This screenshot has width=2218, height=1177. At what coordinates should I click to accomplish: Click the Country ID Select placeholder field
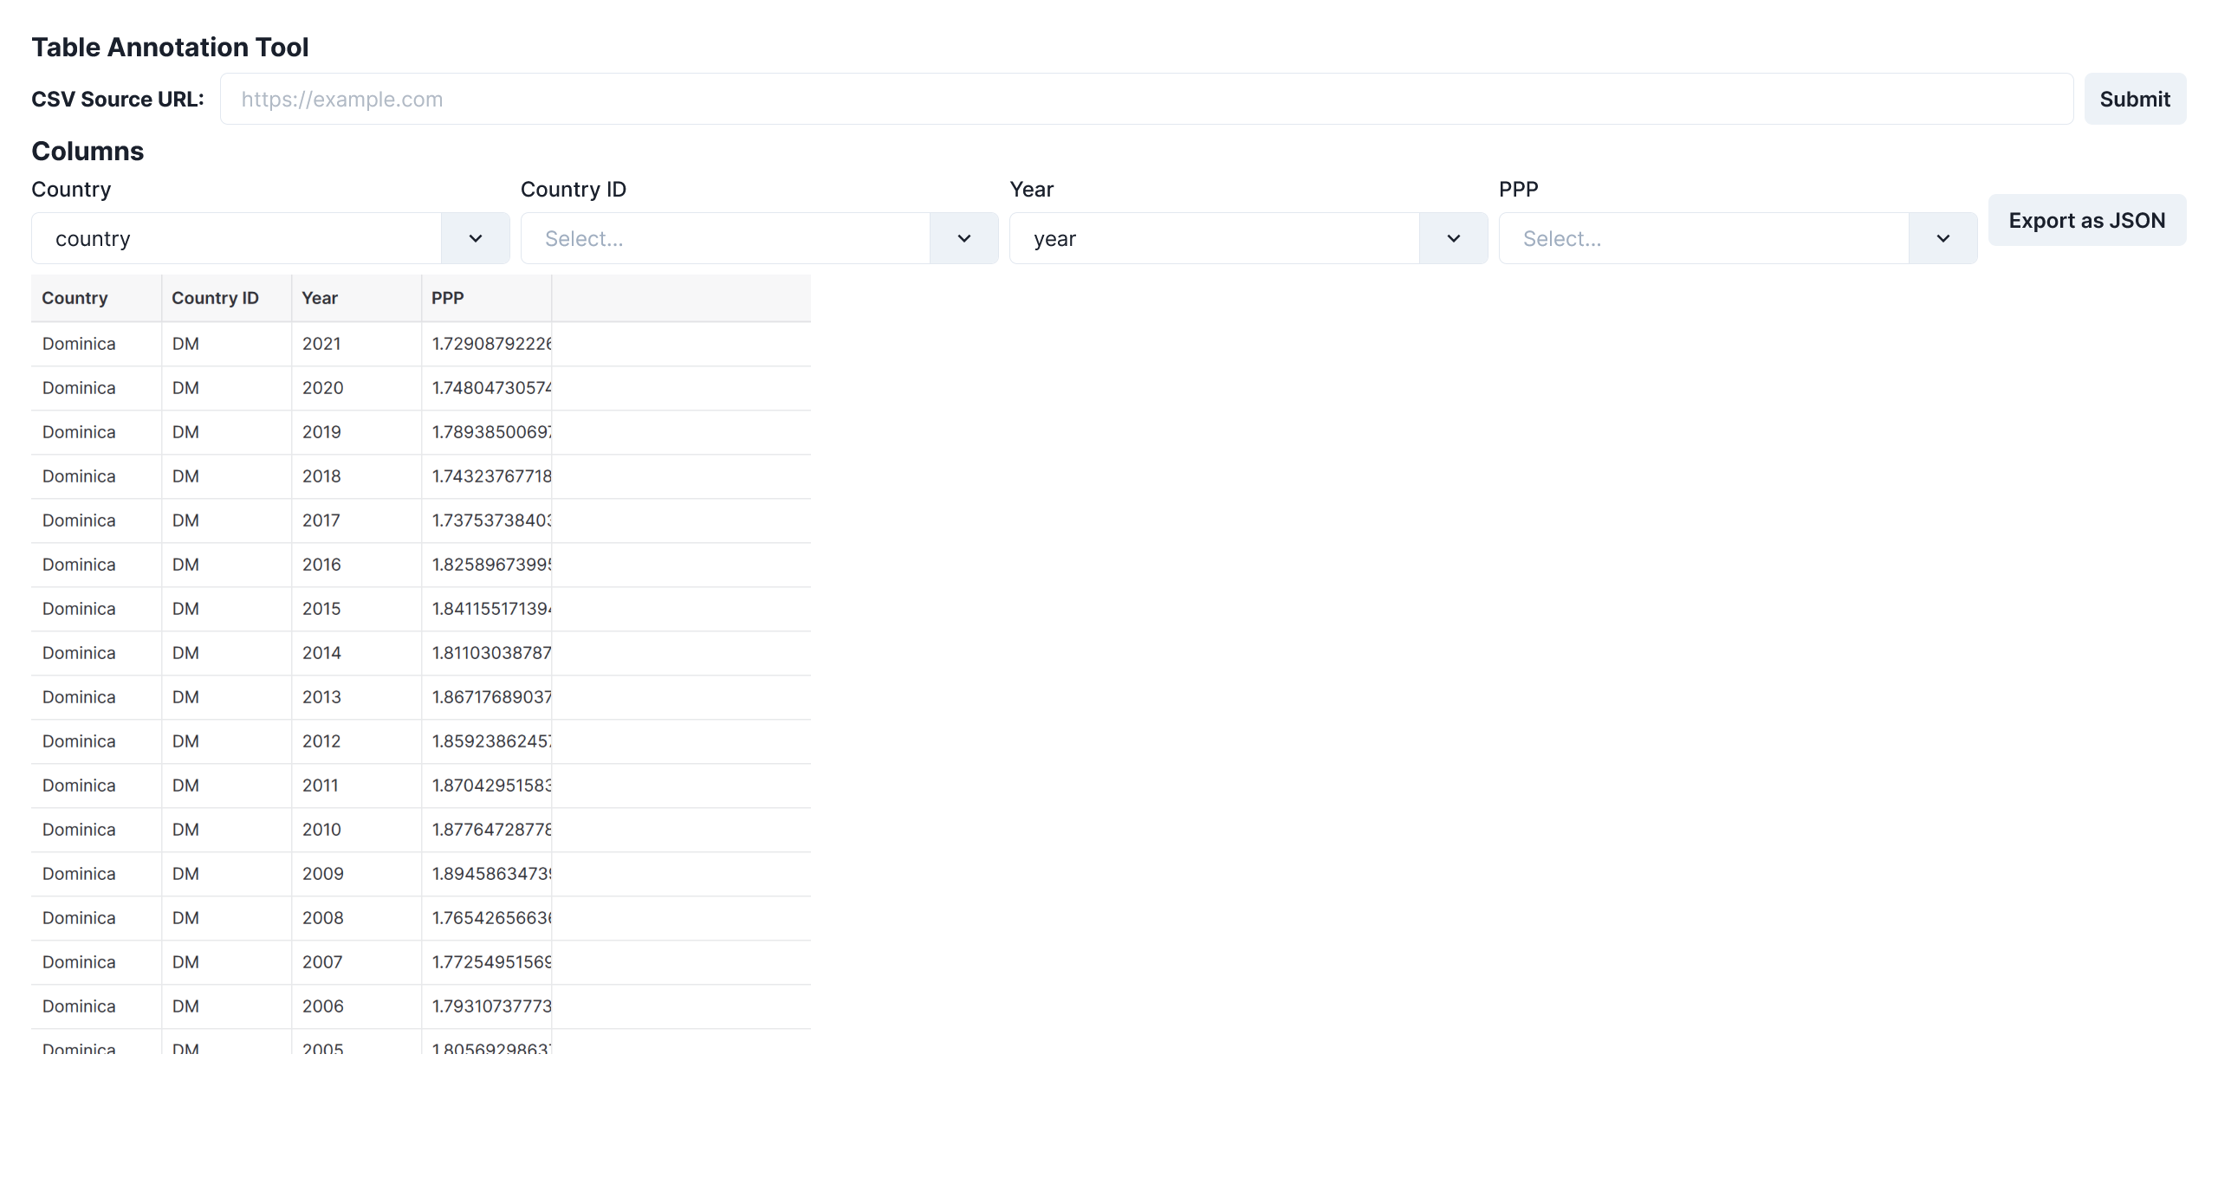[x=726, y=238]
